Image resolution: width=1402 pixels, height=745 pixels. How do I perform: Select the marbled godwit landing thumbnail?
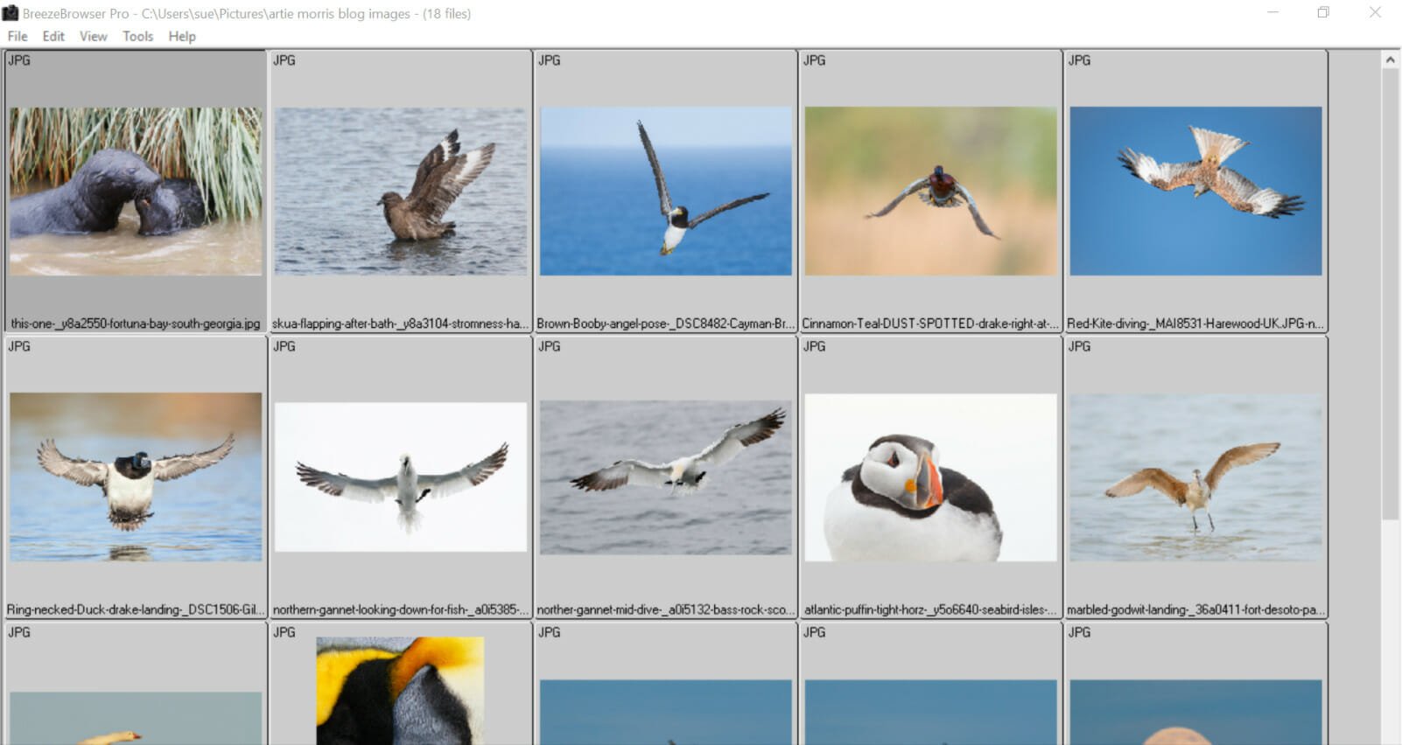(x=1196, y=477)
